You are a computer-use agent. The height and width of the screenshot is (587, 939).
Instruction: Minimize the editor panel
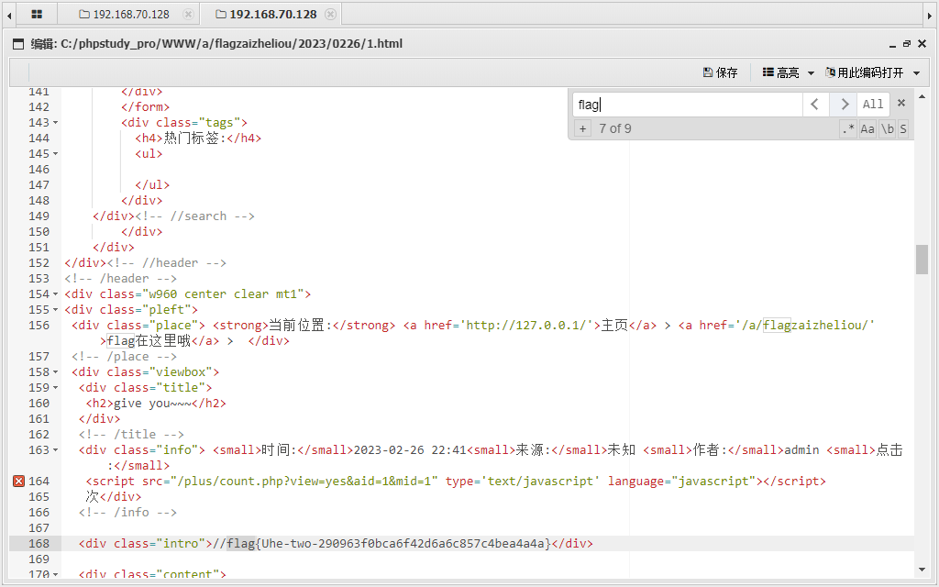892,44
